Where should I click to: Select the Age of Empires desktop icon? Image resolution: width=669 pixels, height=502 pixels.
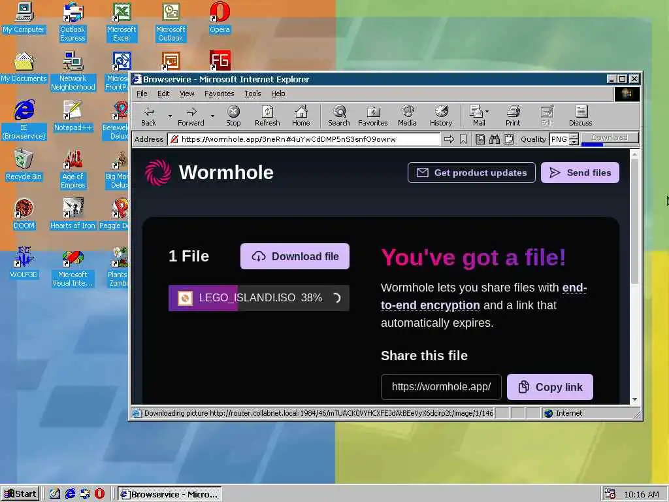coord(73,169)
